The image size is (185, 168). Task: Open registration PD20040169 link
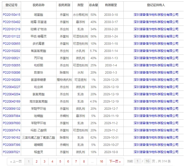pyautogui.click(x=12, y=101)
